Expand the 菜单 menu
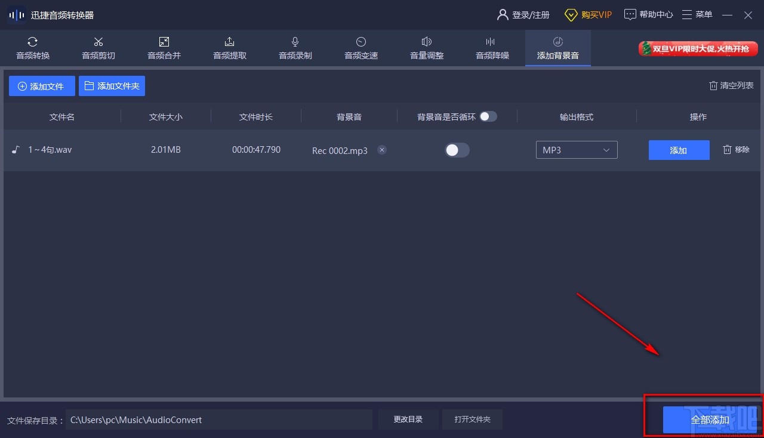 (697, 14)
